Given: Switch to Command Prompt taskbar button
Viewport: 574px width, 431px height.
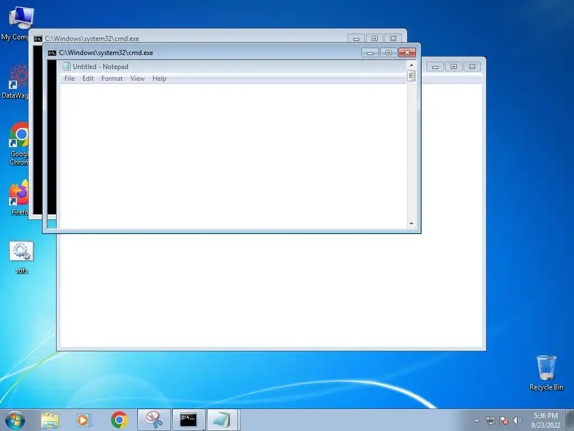Looking at the screenshot, I should 188,420.
